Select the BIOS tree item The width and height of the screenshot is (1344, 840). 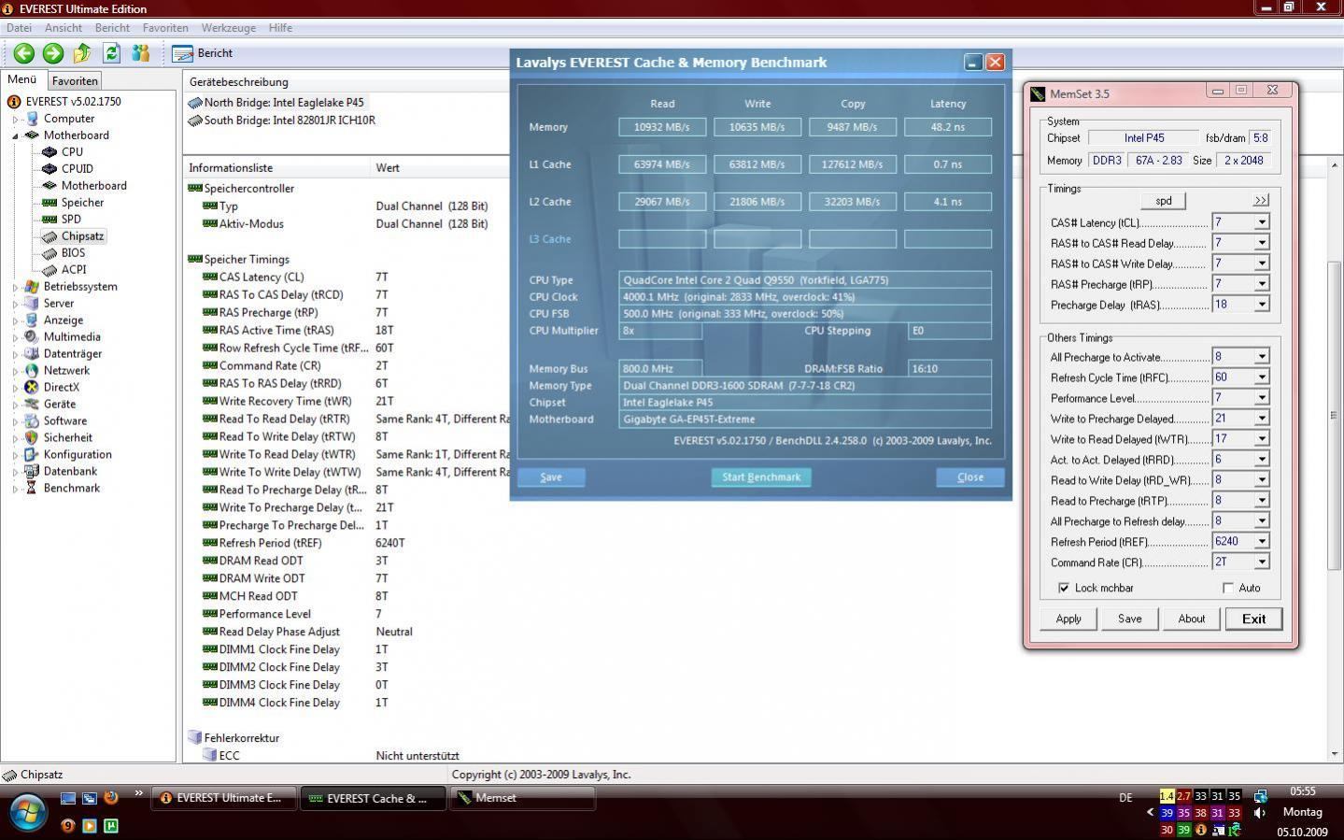click(x=73, y=252)
